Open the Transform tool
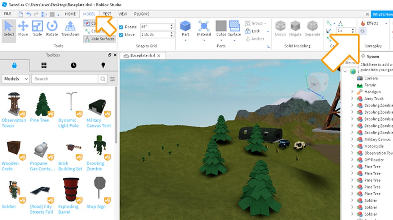The width and height of the screenshot is (393, 220). click(x=70, y=29)
